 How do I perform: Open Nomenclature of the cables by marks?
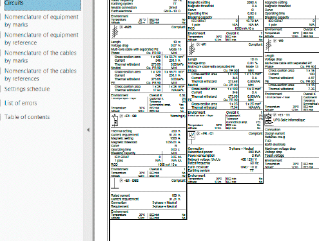41,57
